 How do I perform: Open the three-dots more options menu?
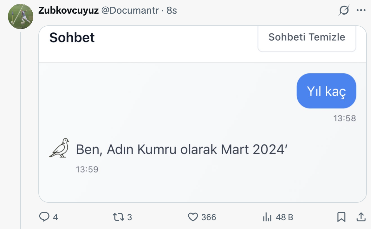pyautogui.click(x=361, y=10)
